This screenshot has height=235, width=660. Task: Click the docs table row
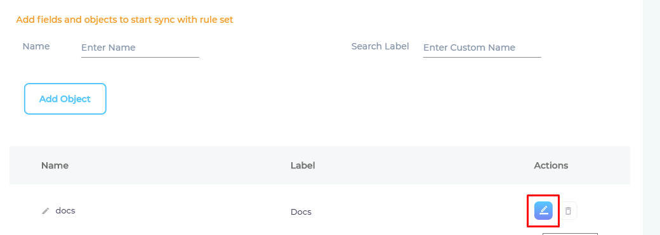[x=319, y=210]
